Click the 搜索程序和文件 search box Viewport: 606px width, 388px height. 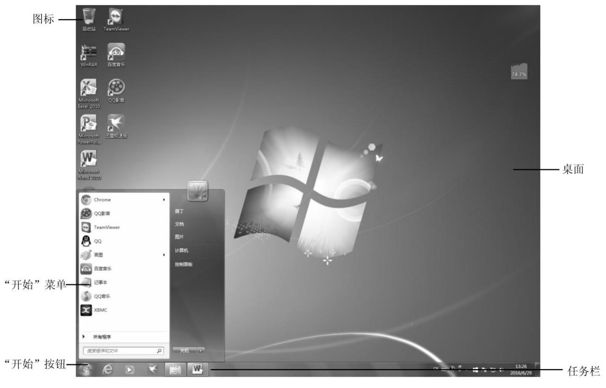click(x=123, y=351)
